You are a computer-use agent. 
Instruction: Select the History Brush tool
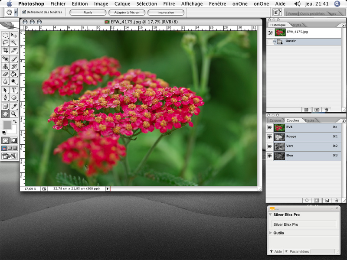(14, 66)
